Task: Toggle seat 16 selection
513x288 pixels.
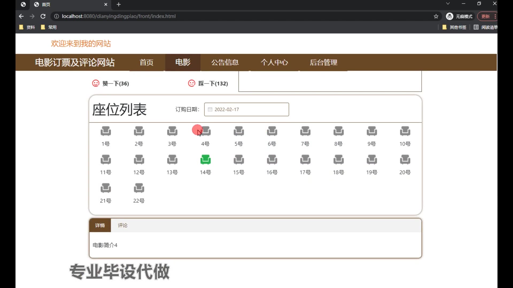Action: pos(272,159)
